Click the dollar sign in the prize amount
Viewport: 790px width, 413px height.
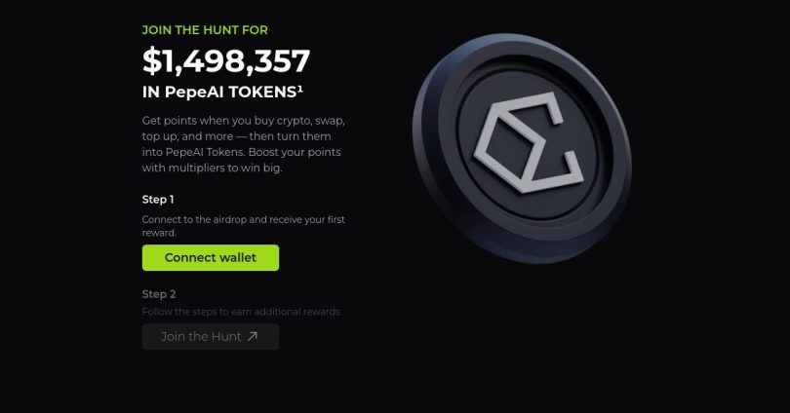151,60
